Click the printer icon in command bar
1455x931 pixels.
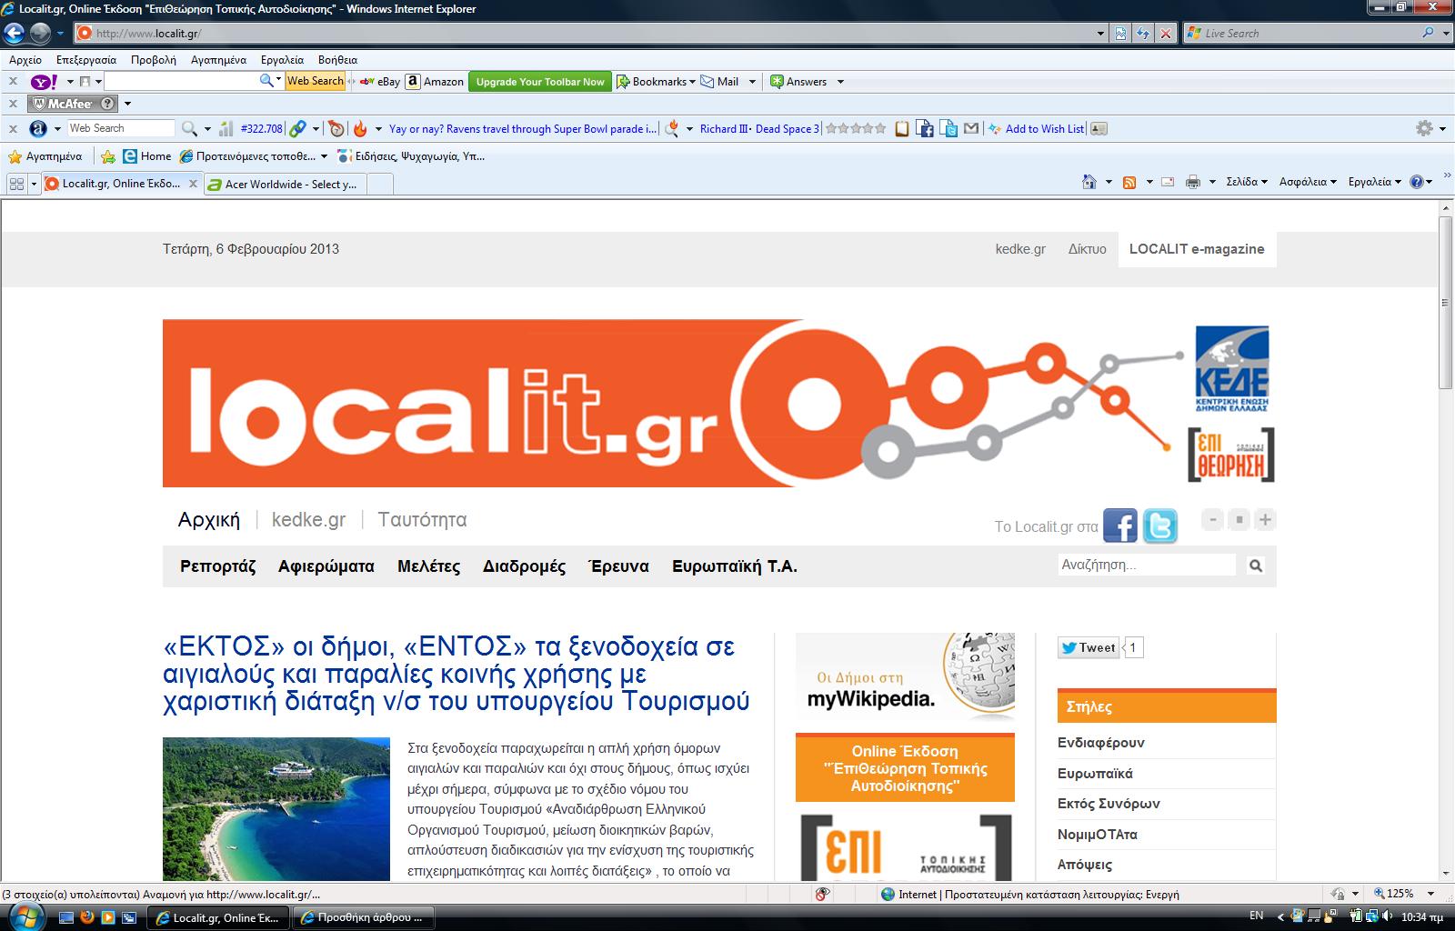point(1193,182)
